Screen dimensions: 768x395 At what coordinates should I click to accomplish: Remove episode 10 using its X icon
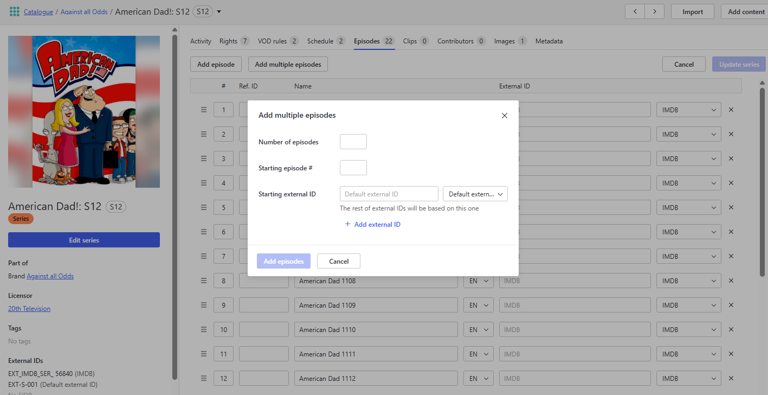(x=731, y=329)
